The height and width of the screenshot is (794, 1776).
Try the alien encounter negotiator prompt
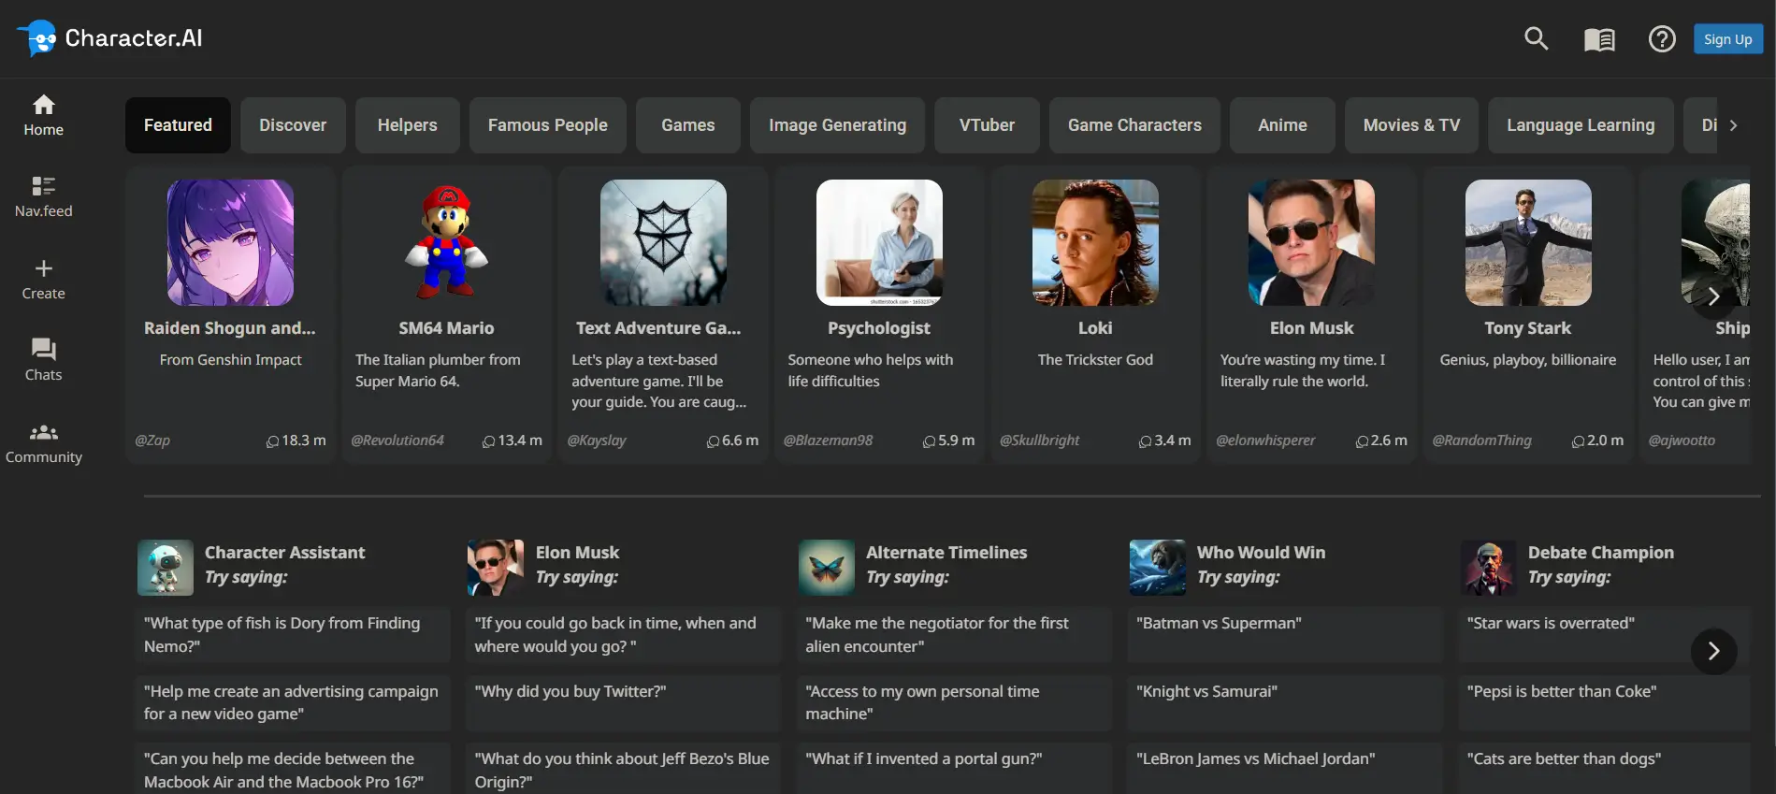954,635
